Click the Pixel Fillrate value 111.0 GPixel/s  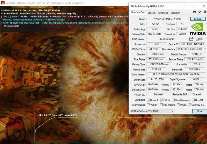click(156, 59)
